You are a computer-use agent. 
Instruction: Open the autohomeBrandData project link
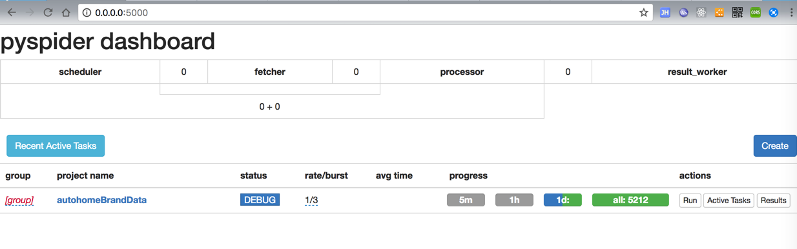click(x=101, y=200)
